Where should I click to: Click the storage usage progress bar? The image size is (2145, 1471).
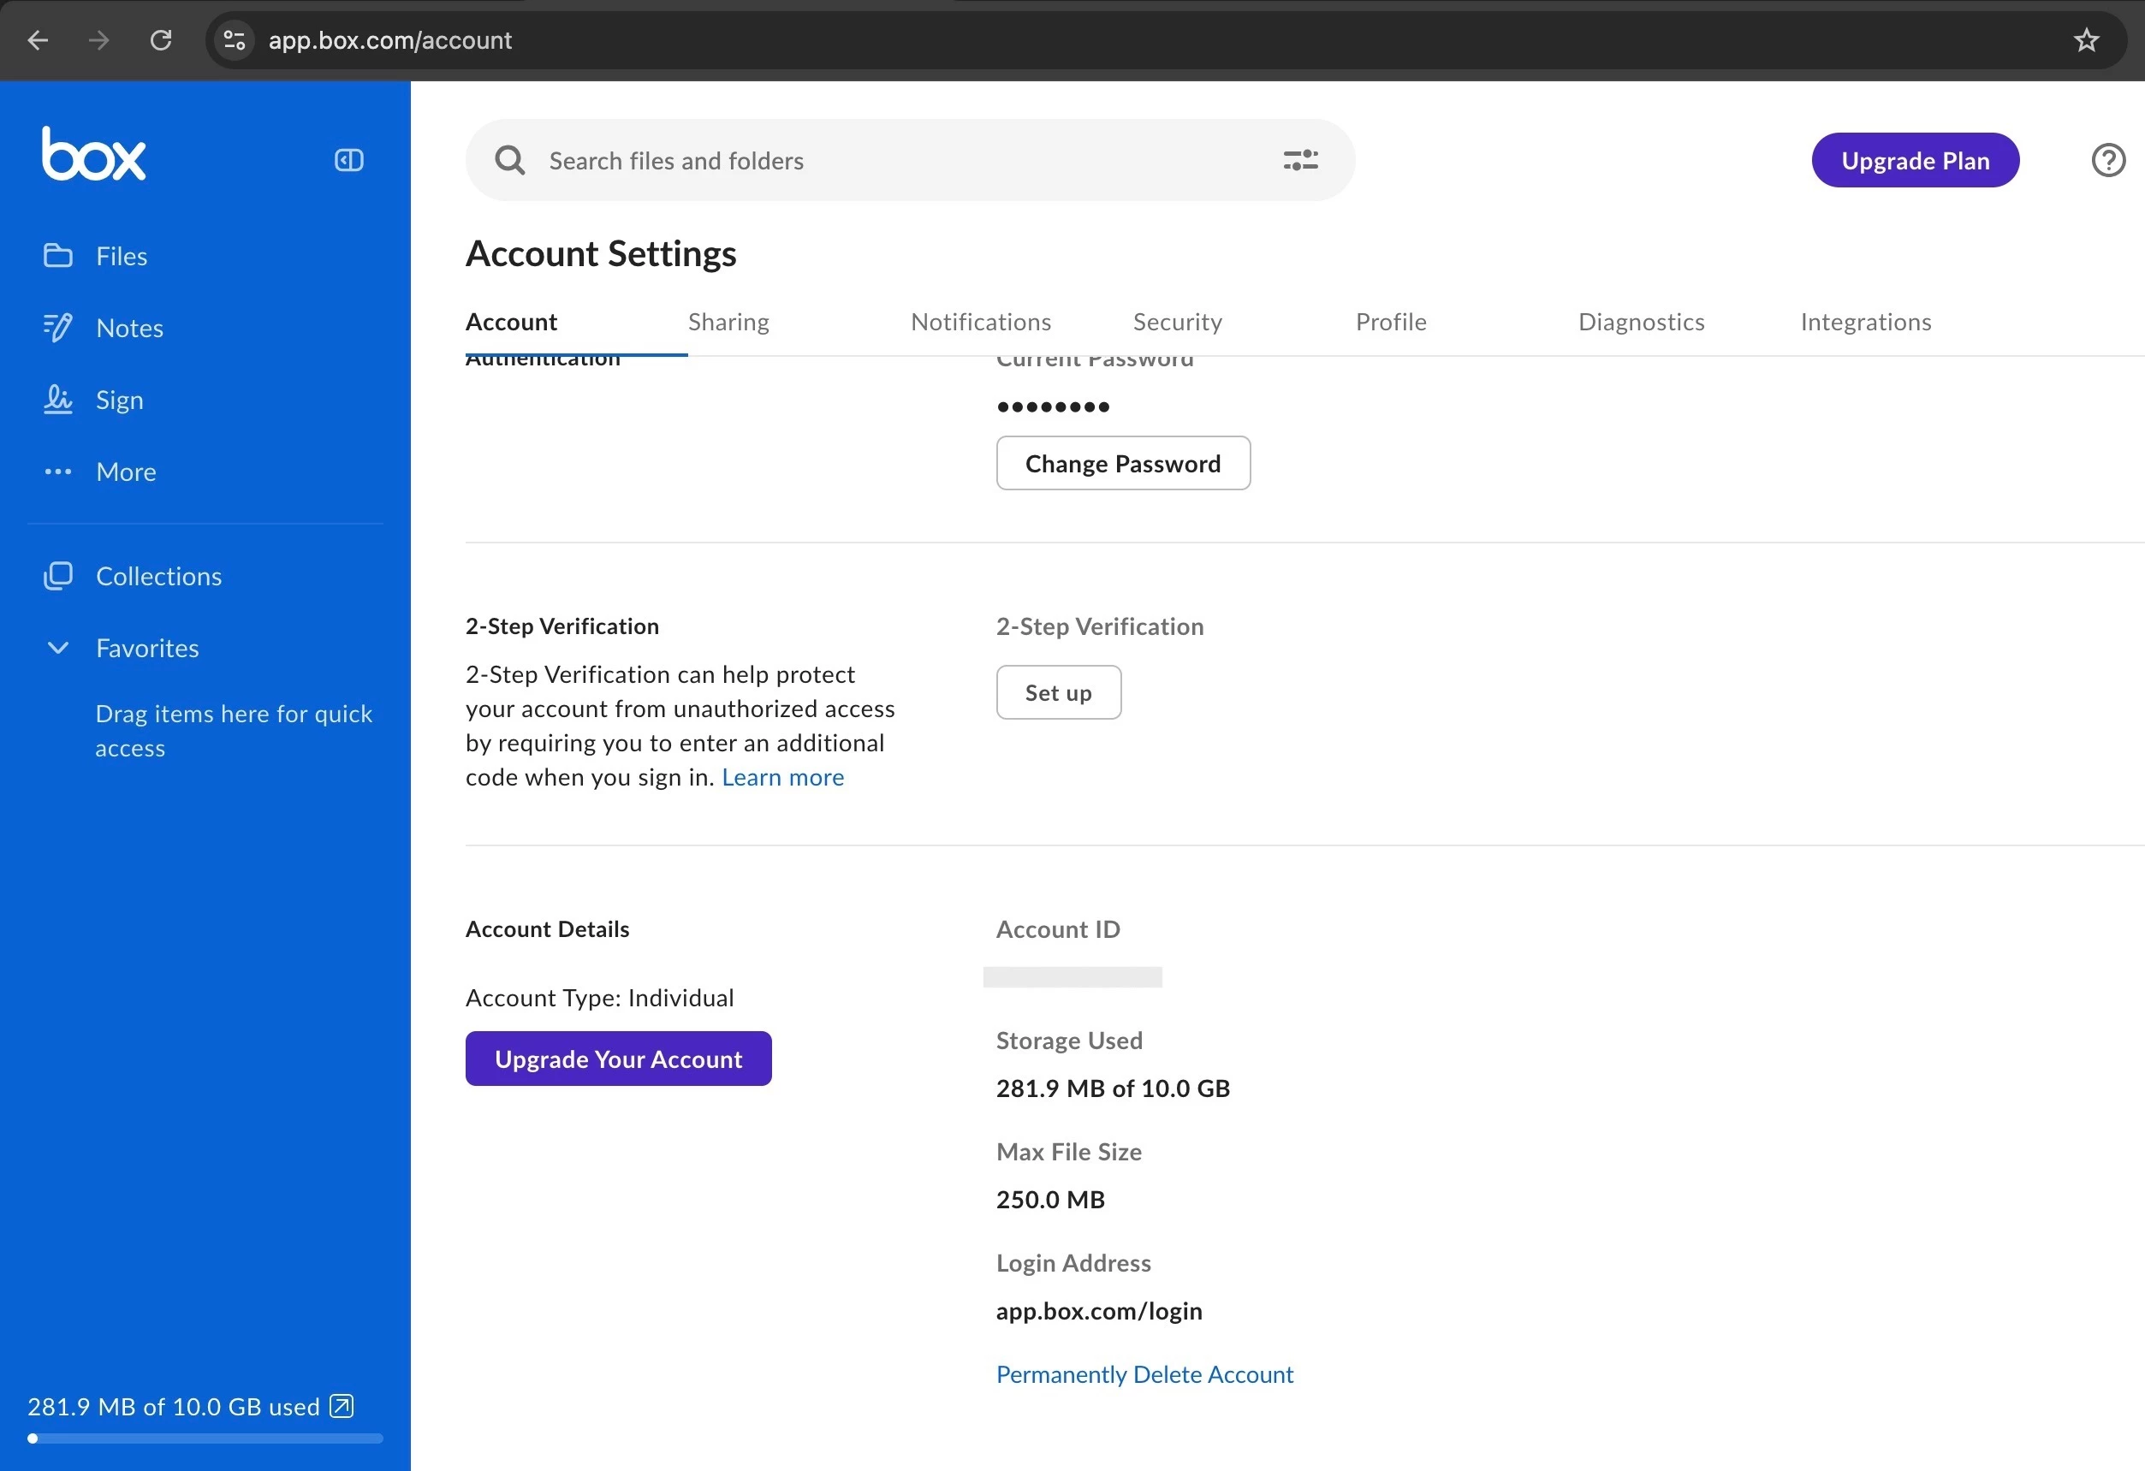click(x=205, y=1438)
